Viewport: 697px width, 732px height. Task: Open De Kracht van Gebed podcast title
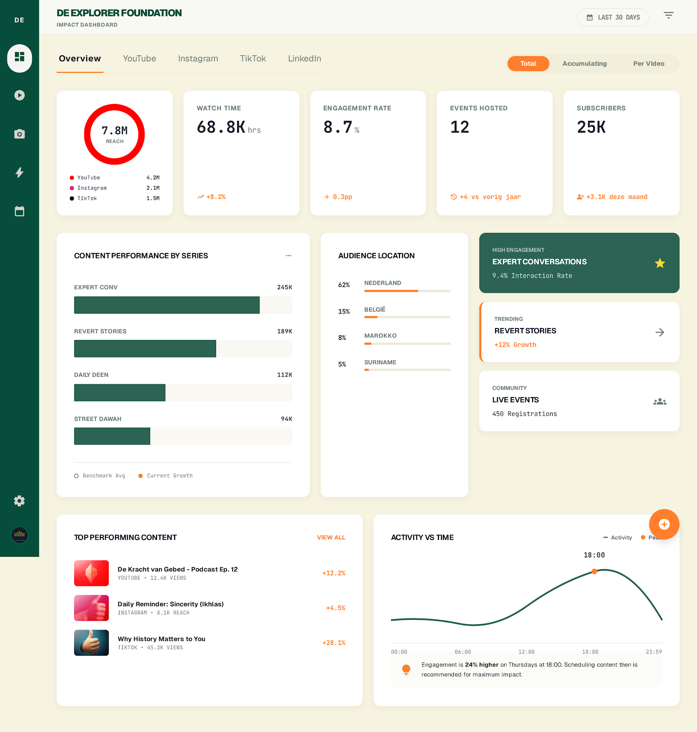coord(178,569)
